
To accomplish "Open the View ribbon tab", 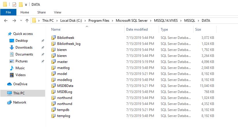I will click(57, 12).
